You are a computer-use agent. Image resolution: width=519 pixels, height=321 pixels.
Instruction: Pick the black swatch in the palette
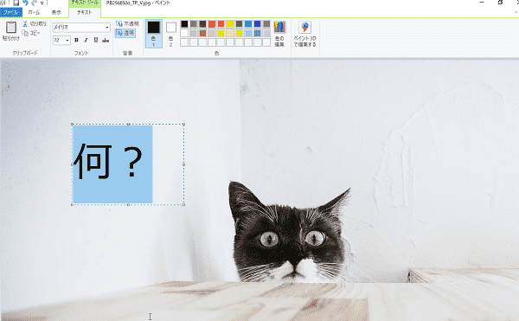[184, 24]
